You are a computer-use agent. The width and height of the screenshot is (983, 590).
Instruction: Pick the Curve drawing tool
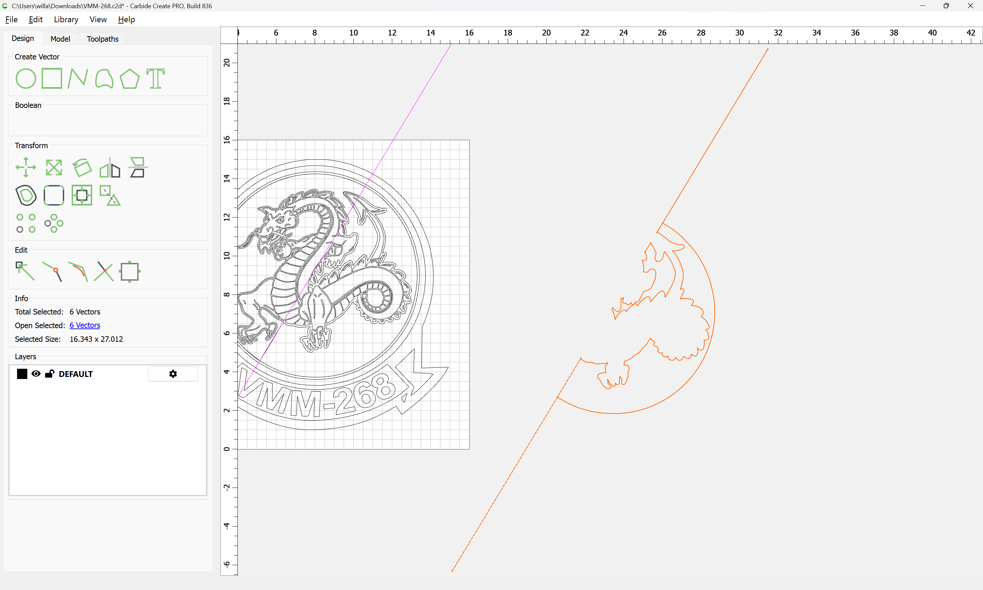coord(104,78)
